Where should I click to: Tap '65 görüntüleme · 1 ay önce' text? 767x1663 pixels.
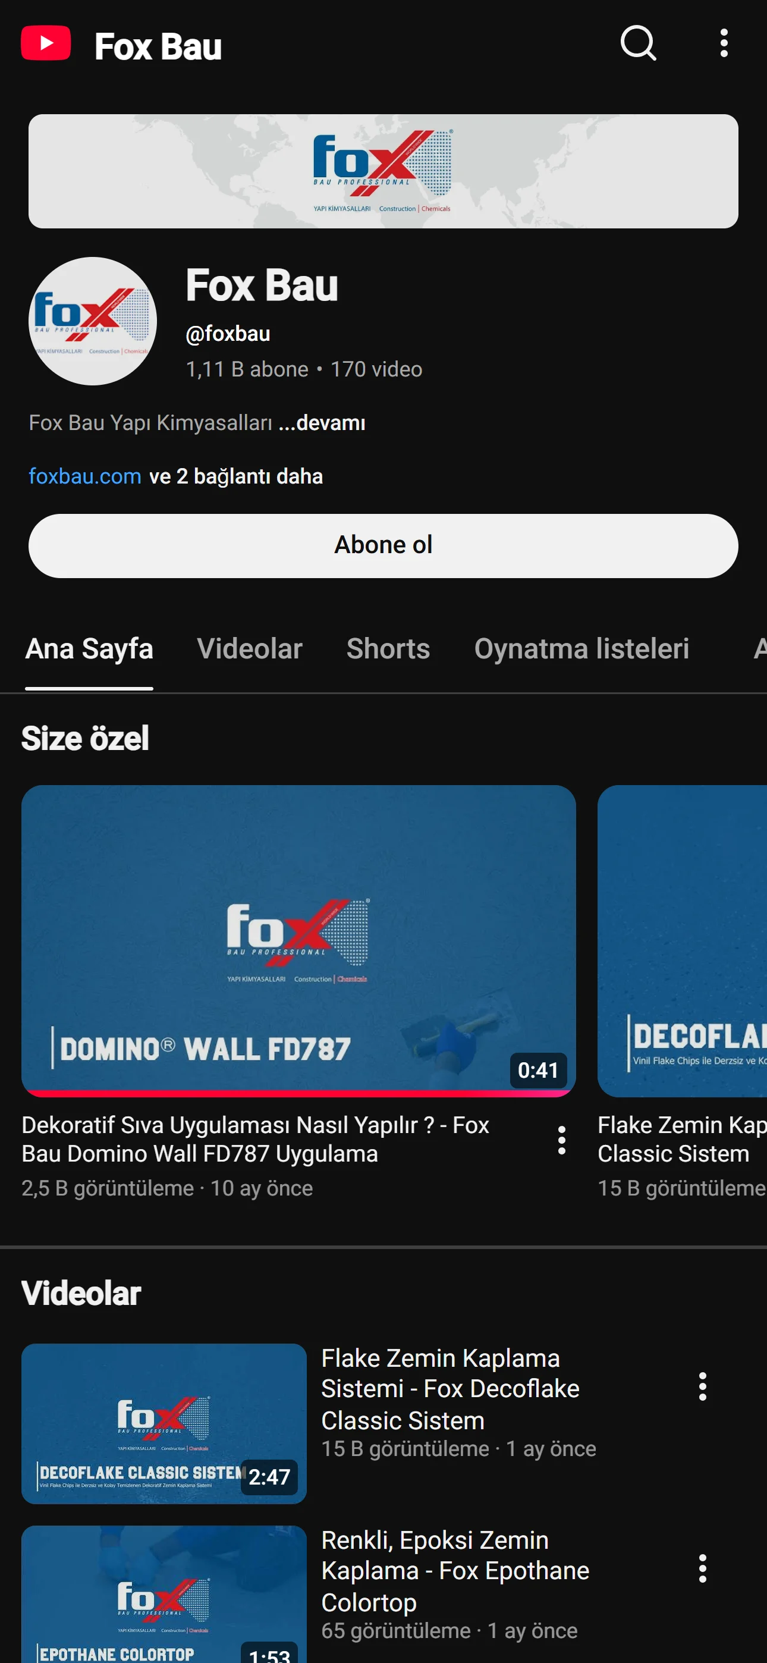pos(449,1631)
